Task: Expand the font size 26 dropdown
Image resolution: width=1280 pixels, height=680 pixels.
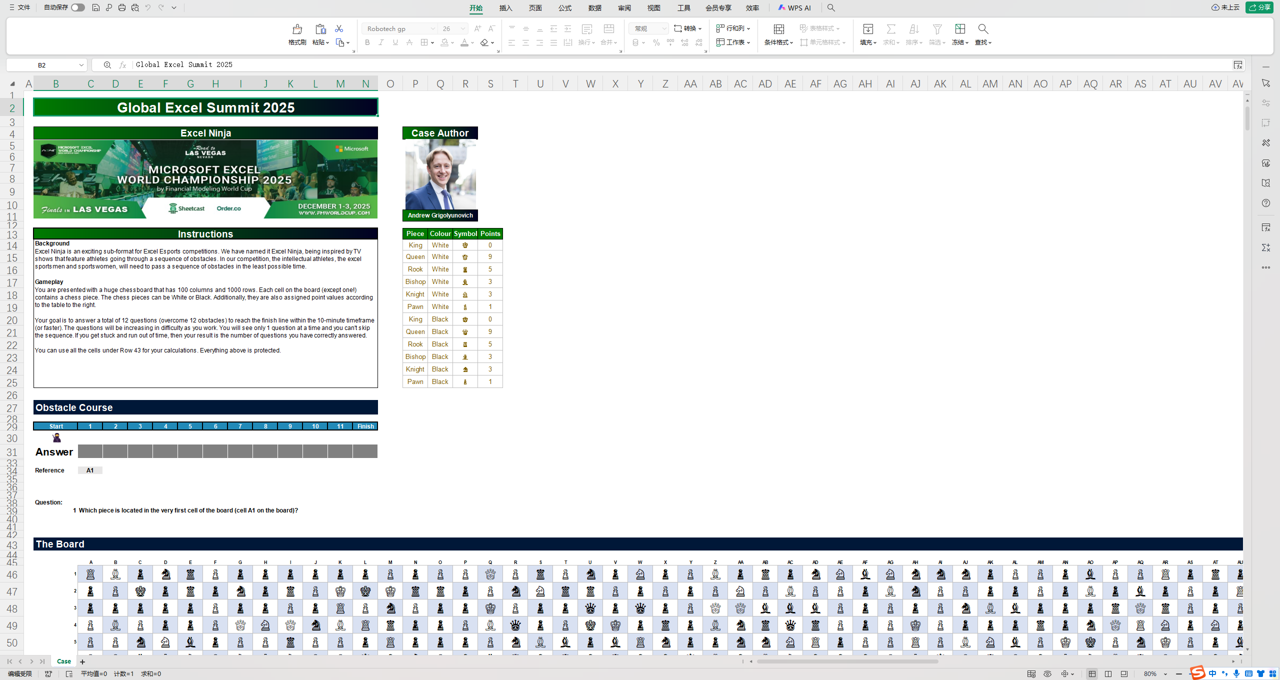Action: (x=463, y=29)
